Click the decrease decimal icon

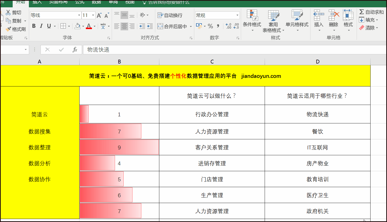click(x=236, y=26)
